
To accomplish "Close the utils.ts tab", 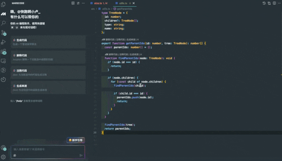I will (134, 3).
